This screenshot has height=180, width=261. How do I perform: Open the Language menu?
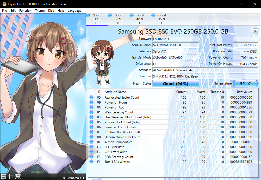(x=74, y=11)
